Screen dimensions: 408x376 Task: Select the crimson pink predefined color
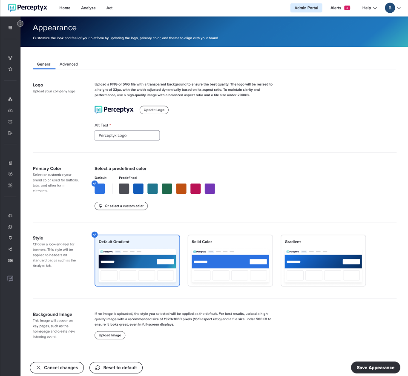(x=195, y=189)
